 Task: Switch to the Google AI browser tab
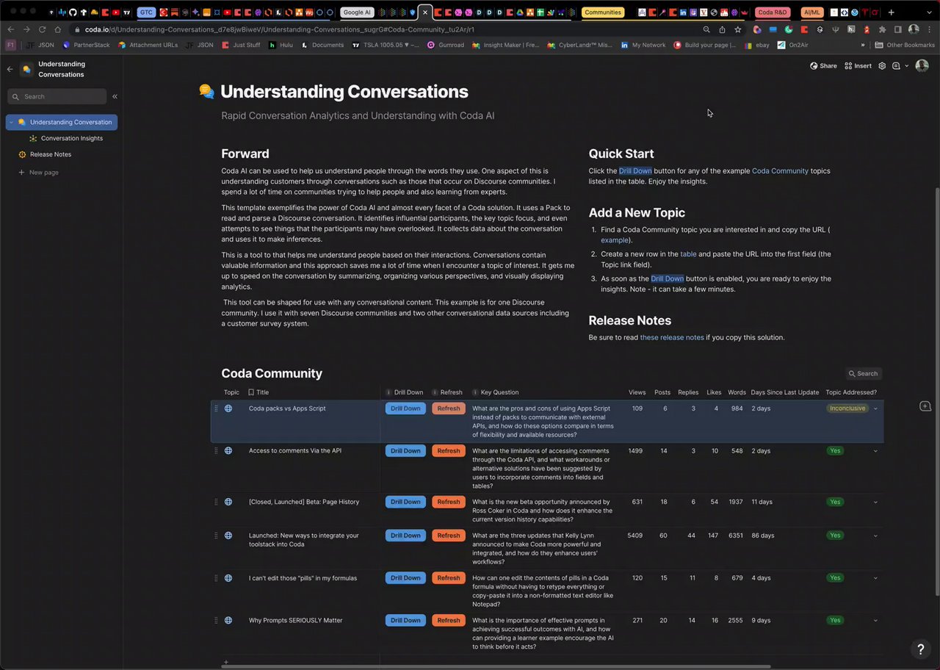[x=357, y=12]
